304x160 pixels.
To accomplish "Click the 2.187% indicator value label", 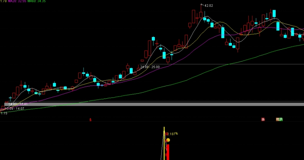I will click(x=173, y=134).
